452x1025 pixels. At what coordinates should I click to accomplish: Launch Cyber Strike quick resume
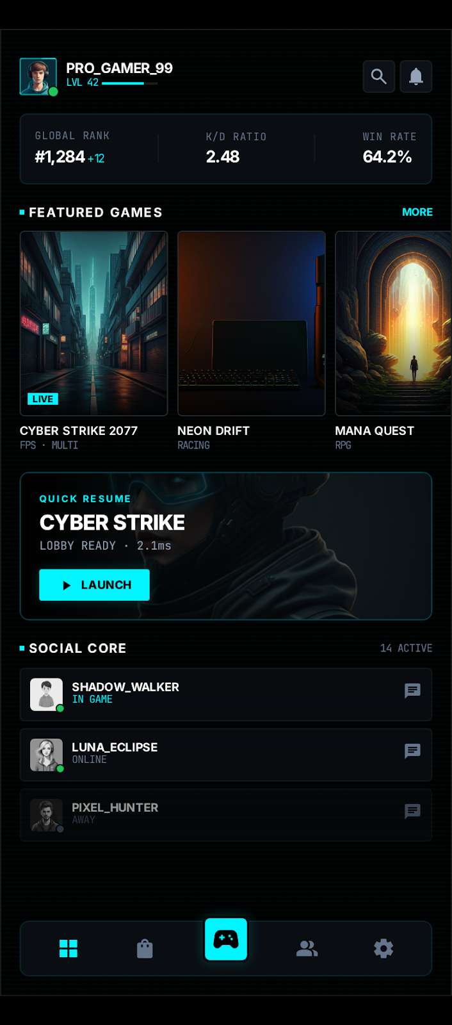coord(94,585)
